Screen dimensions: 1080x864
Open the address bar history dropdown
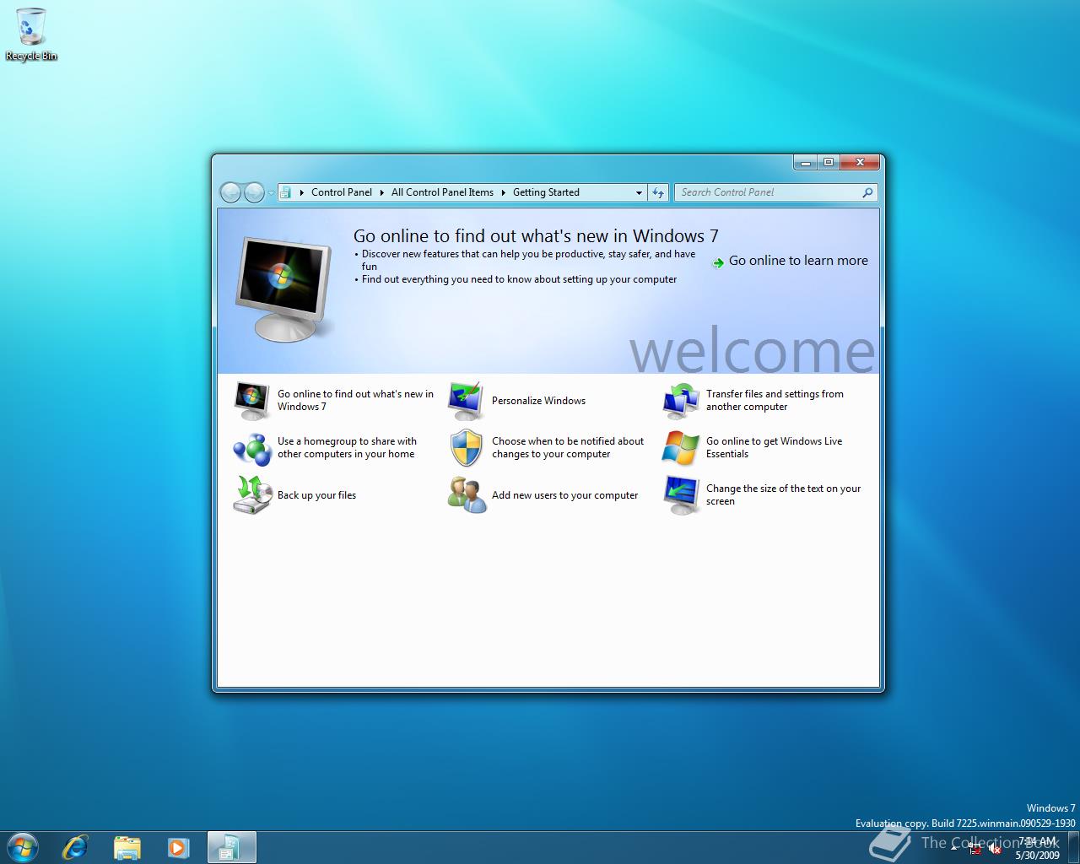pyautogui.click(x=639, y=192)
